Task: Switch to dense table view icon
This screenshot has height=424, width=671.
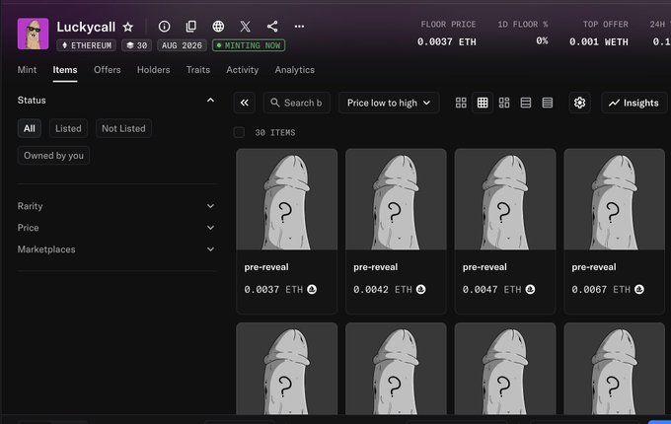Action: pos(548,103)
